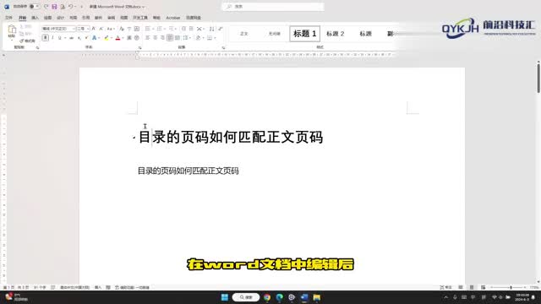Open the Phonetic Guide icon
This screenshot has width=541, height=304.
(x=129, y=29)
